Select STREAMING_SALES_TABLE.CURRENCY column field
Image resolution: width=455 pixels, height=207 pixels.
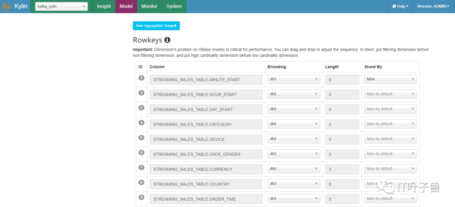[206, 169]
